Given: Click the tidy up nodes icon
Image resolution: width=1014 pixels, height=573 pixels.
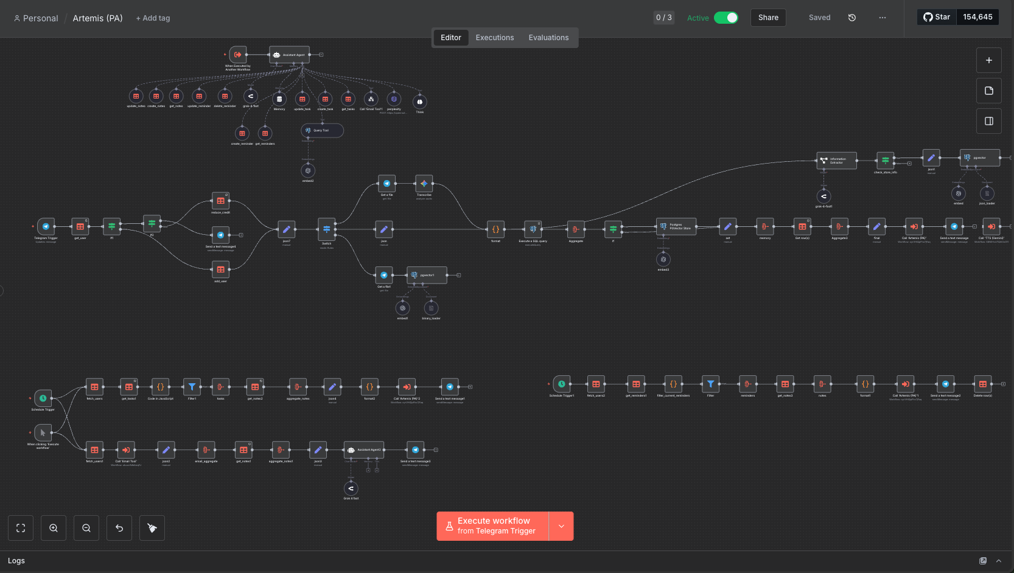Looking at the screenshot, I should click(x=152, y=528).
